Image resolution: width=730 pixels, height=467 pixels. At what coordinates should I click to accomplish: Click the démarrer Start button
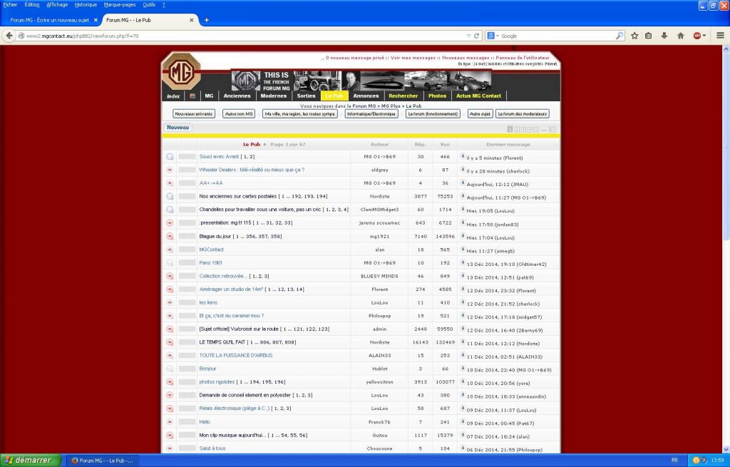pos(30,460)
